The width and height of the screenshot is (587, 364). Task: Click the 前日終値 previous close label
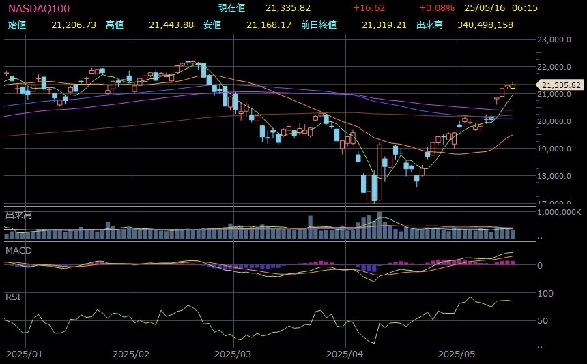(x=319, y=25)
